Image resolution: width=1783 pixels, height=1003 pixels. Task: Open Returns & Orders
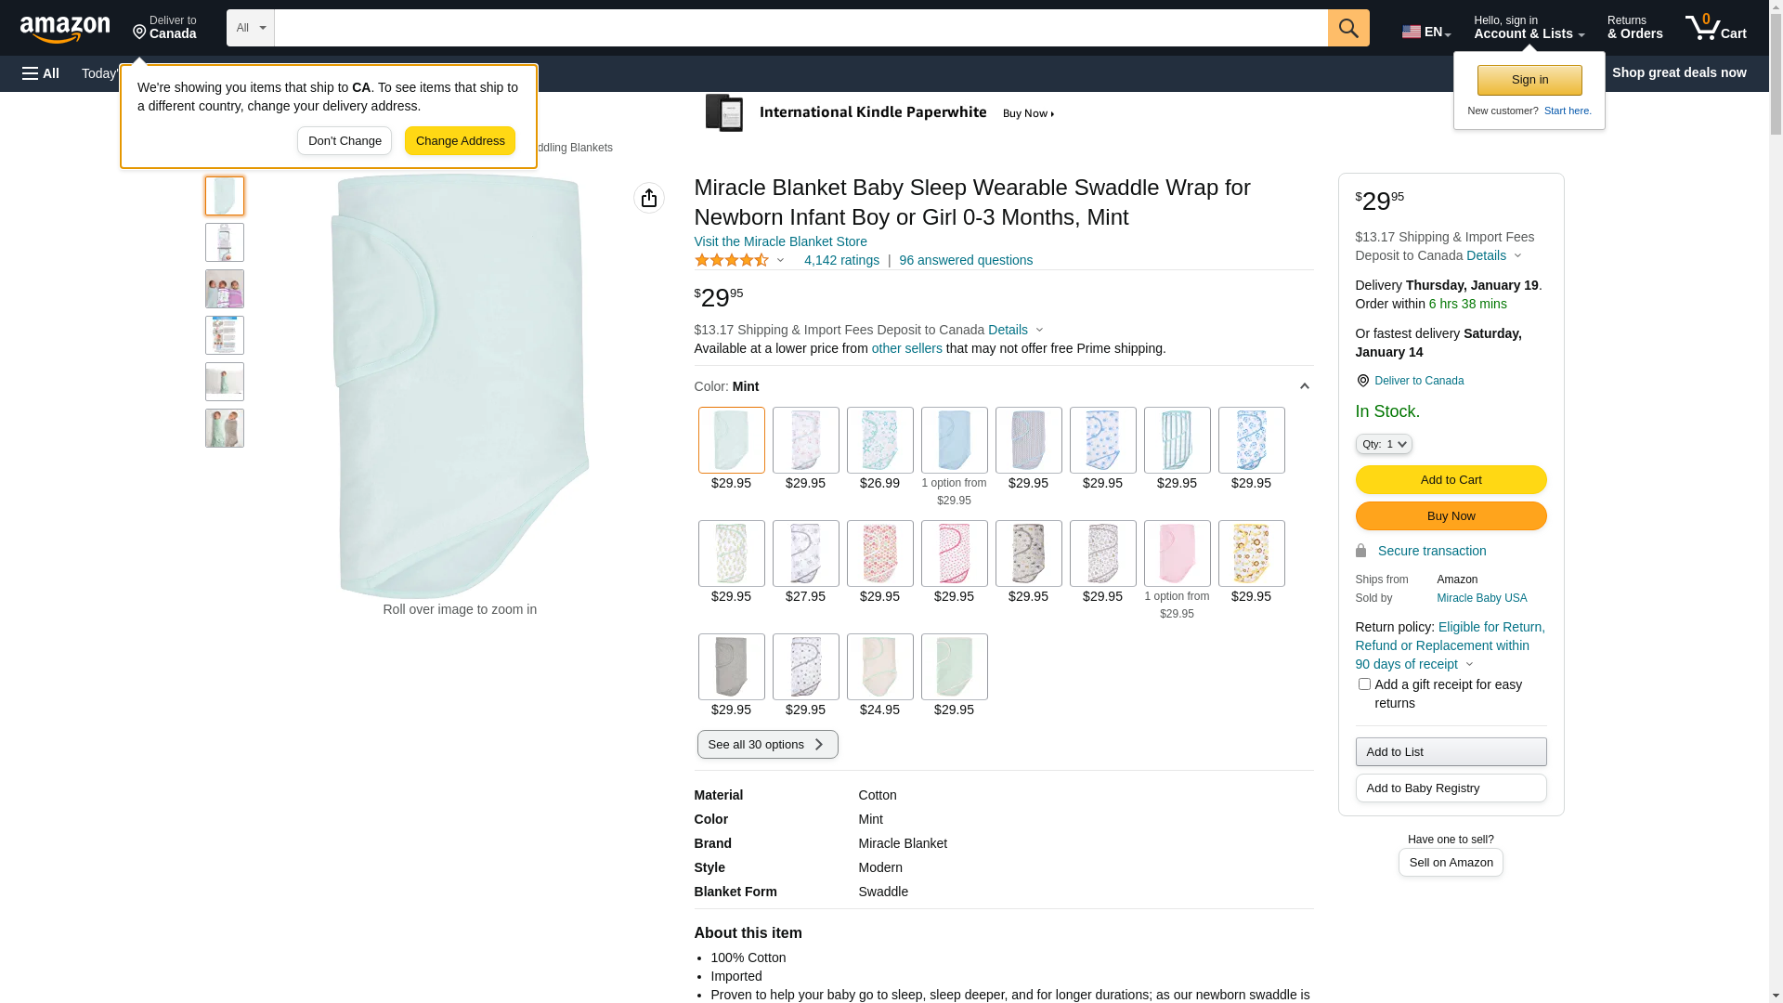tap(1634, 28)
